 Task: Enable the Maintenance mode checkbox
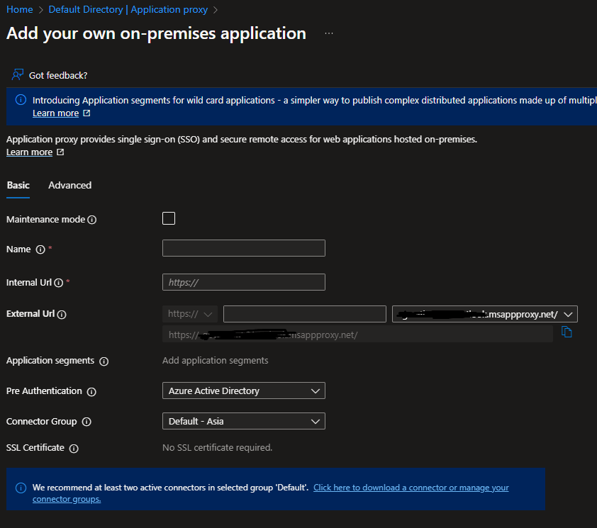(168, 218)
